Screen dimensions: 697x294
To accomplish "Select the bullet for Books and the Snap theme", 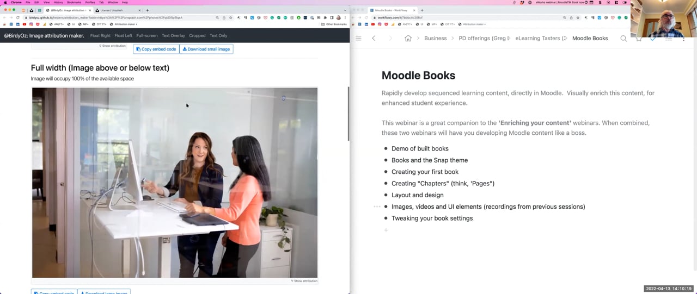I will [386, 160].
